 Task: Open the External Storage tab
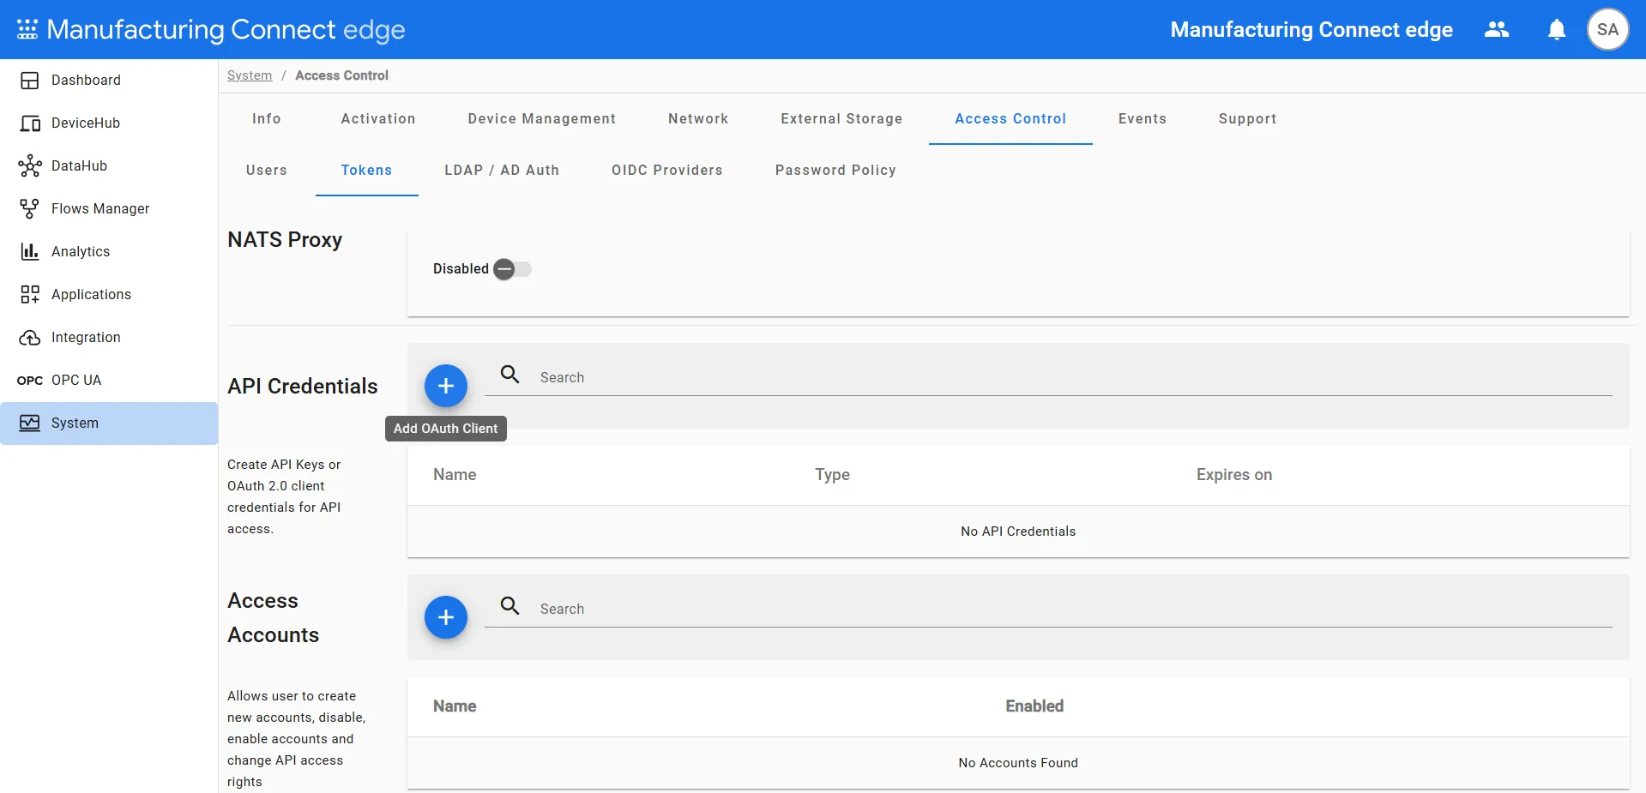click(x=841, y=119)
